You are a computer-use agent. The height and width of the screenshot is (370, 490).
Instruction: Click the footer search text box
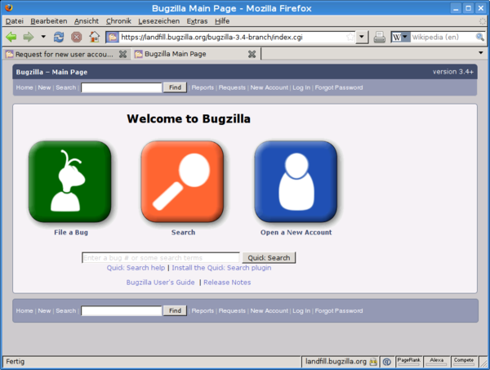[x=122, y=310]
